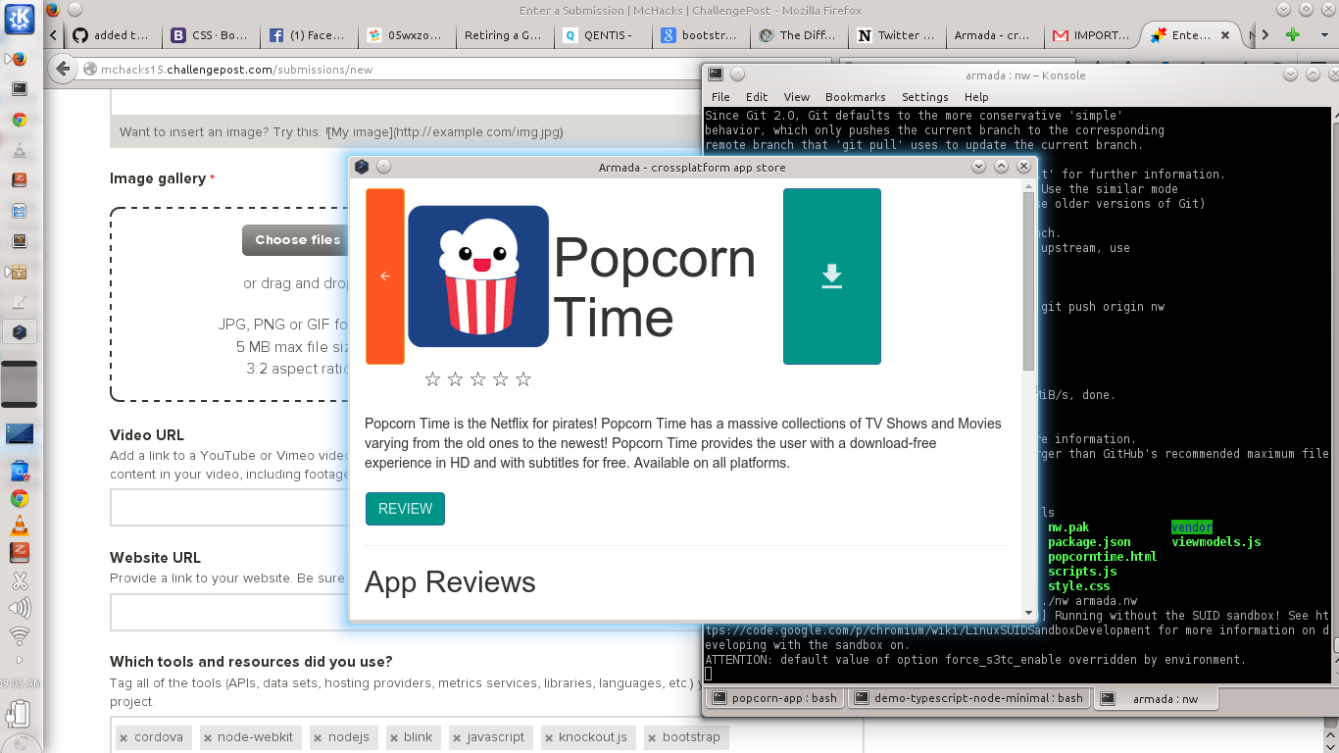The width and height of the screenshot is (1339, 753).
Task: Click the REVIEW button in Armada
Action: pos(405,509)
